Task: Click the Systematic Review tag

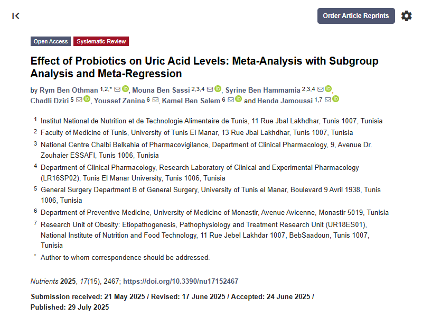Action: [101, 41]
